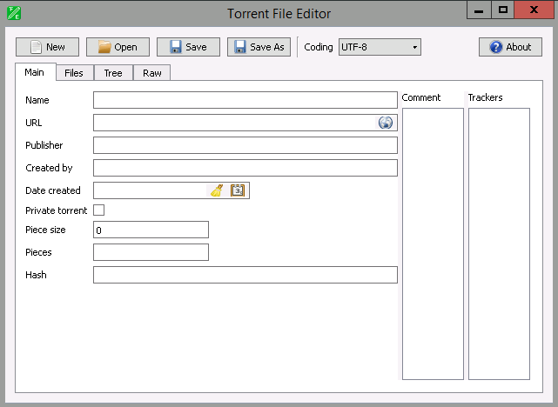Screen dimensions: 558x407
Task: Open a torrent file with Open button
Action: pyautogui.click(x=118, y=47)
